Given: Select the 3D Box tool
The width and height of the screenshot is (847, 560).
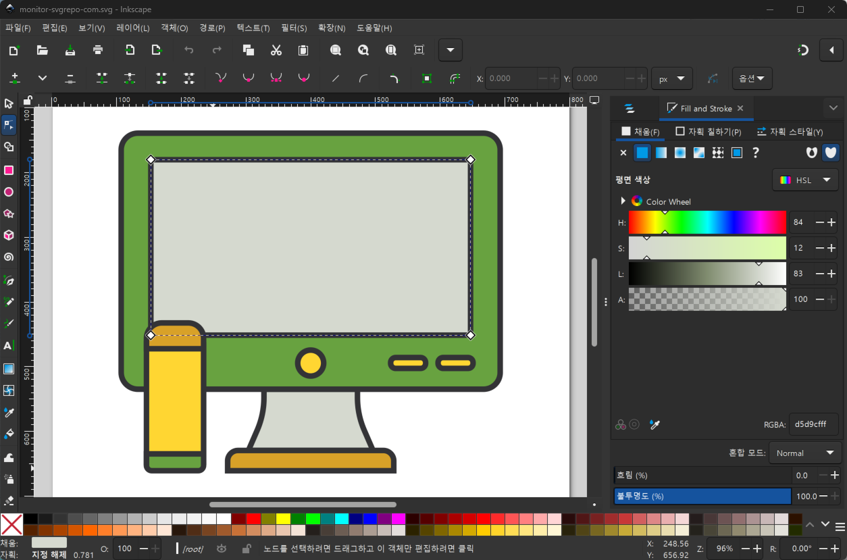Looking at the screenshot, I should [9, 235].
